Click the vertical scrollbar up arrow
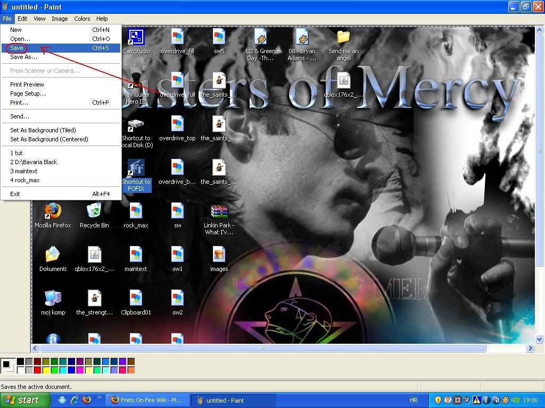Viewport: 545px width, 408px height. 540,30
